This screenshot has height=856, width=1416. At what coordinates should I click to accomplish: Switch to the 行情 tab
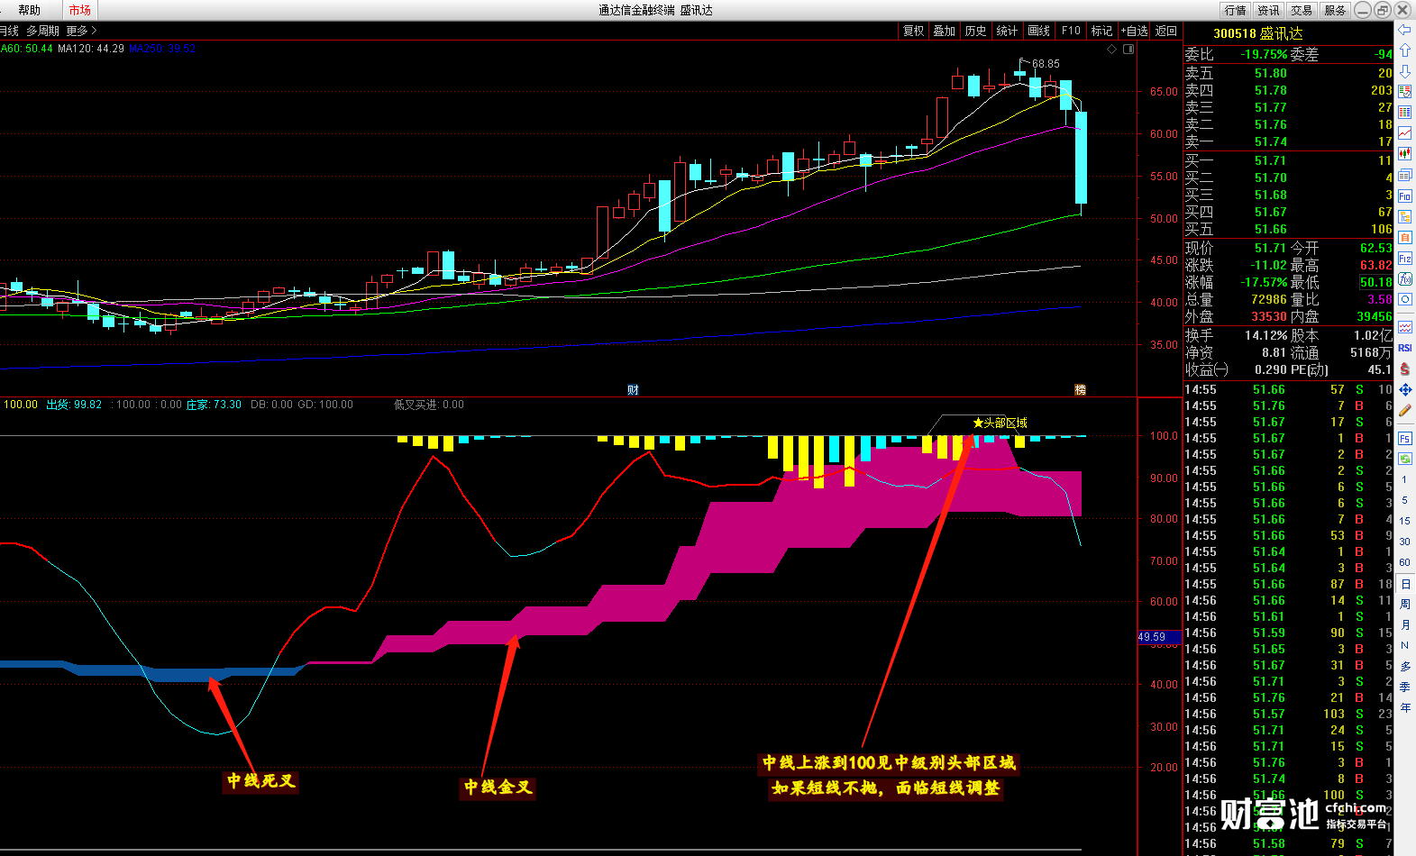[x=1235, y=10]
